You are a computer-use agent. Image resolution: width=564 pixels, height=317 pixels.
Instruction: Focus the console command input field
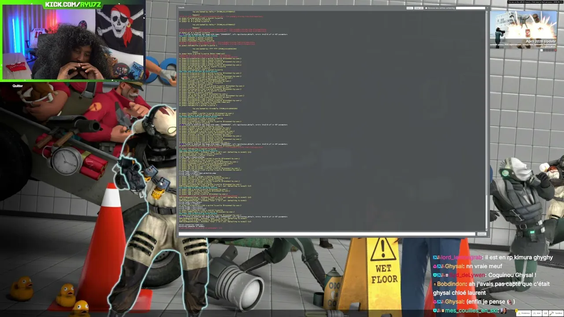tap(327, 234)
